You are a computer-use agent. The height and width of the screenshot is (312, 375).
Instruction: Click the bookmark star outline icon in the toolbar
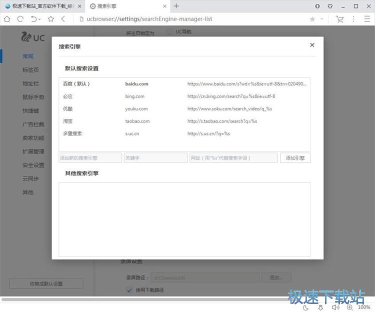(x=50, y=19)
